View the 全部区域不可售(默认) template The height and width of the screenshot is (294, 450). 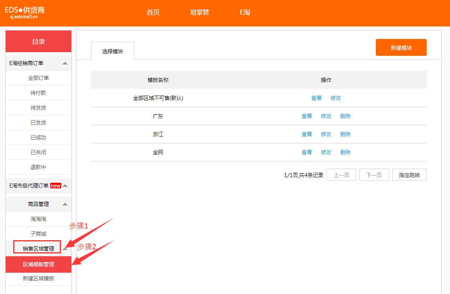(316, 98)
